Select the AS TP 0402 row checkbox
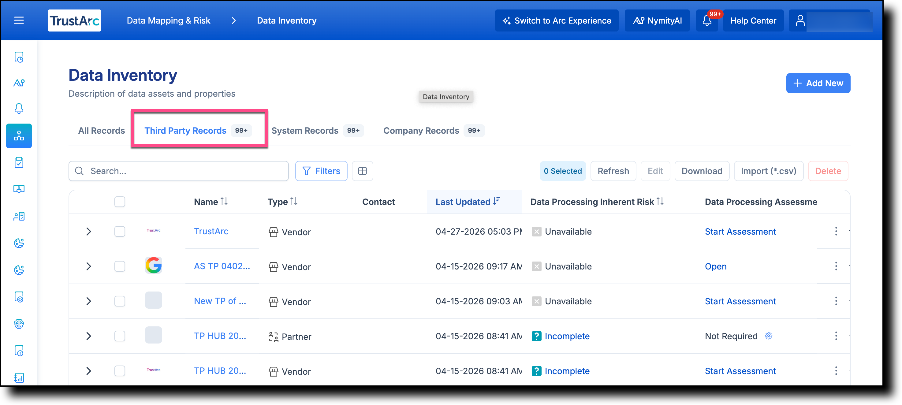The width and height of the screenshot is (902, 405). (120, 266)
